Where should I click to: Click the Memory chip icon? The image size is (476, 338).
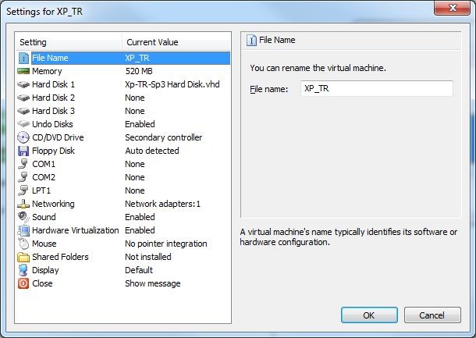pyautogui.click(x=23, y=71)
